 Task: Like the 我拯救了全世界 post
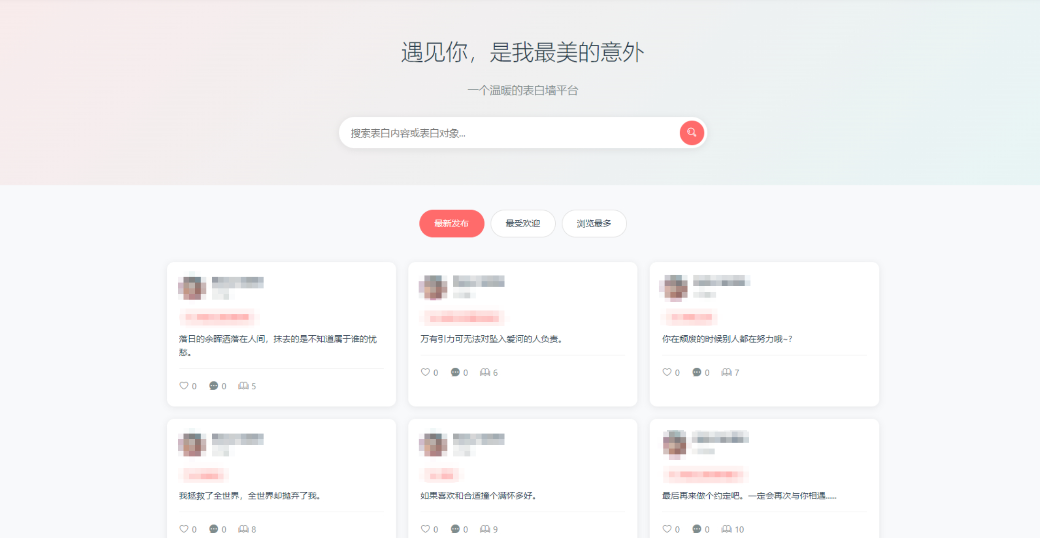coord(184,528)
